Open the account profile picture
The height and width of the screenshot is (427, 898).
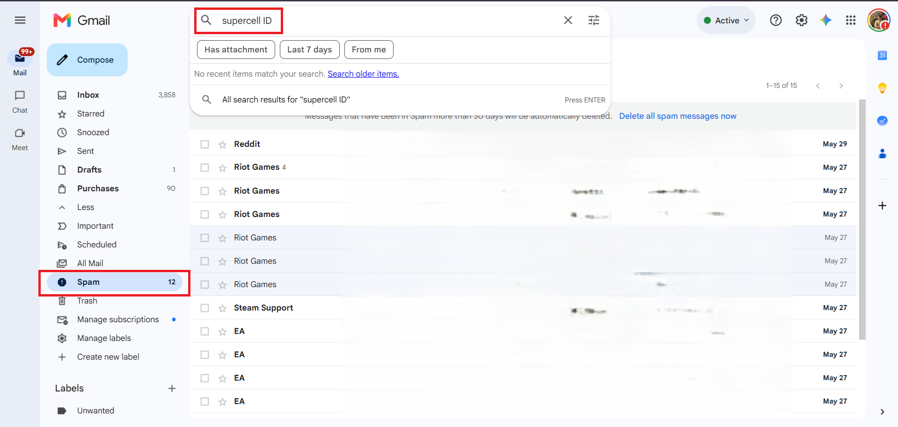tap(878, 20)
